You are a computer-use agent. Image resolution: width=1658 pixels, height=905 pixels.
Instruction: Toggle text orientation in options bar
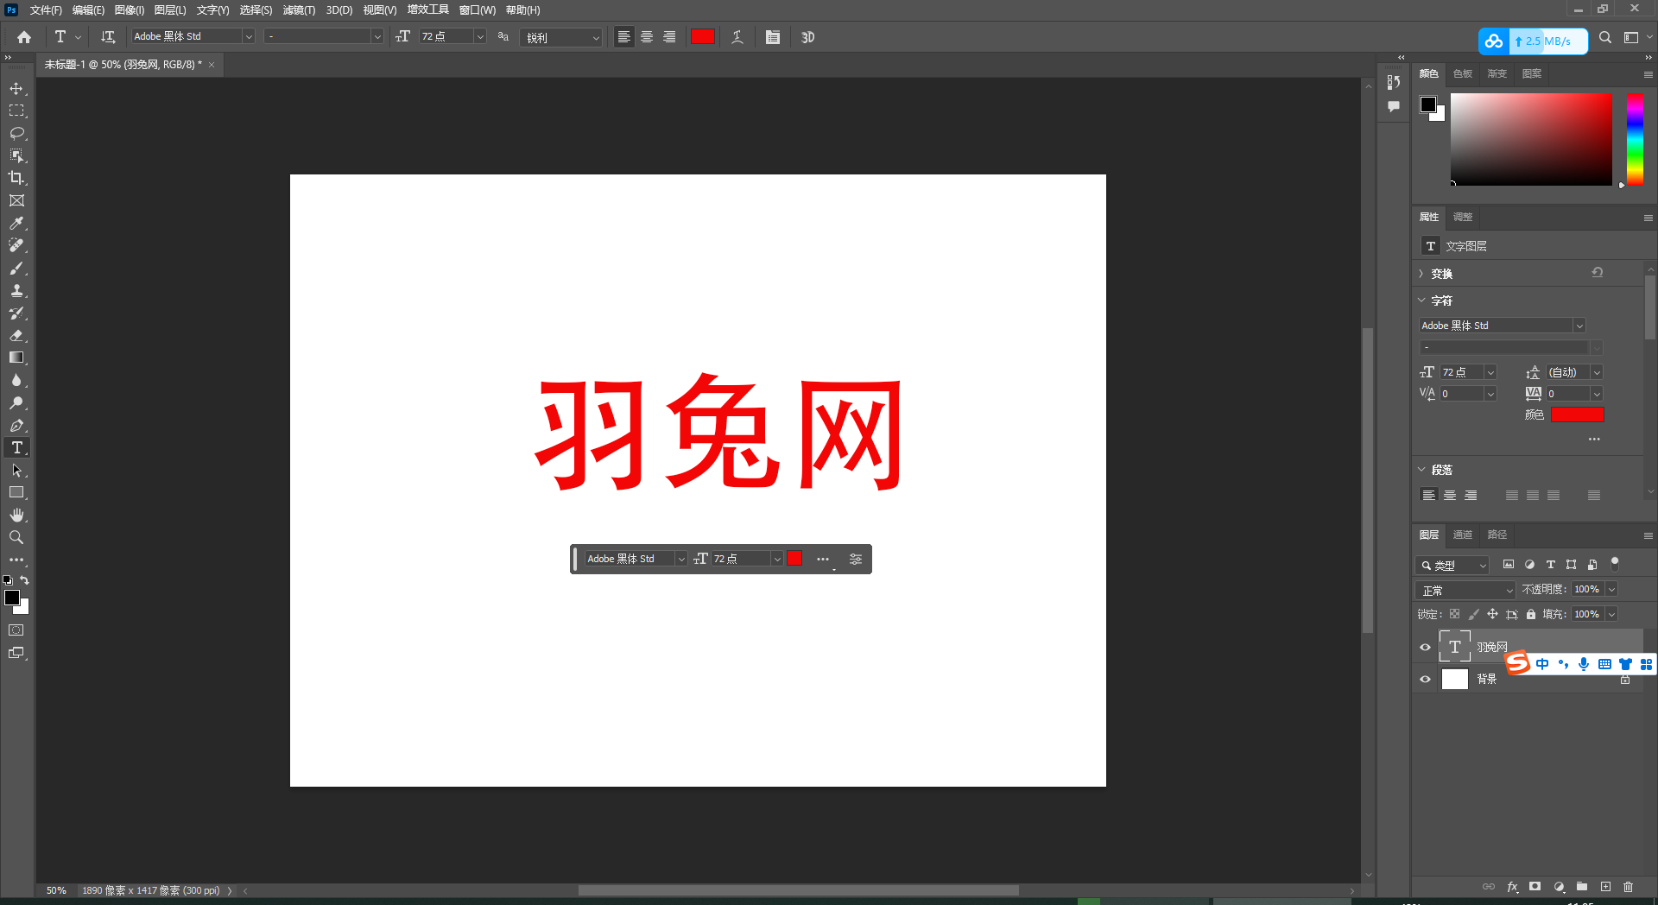pyautogui.click(x=108, y=37)
